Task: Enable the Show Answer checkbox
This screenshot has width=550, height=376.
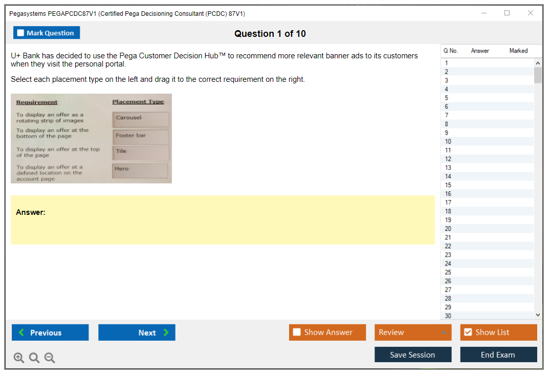Action: 297,333
